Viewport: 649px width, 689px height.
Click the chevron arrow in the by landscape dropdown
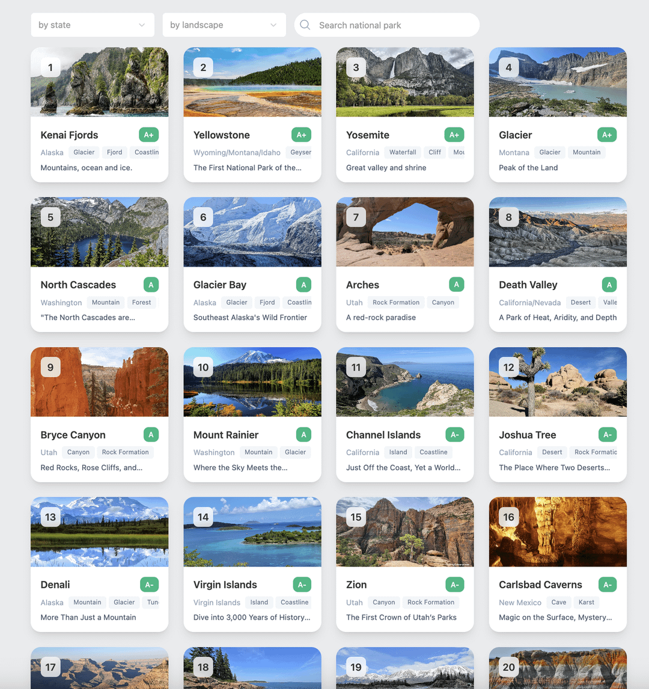point(273,25)
